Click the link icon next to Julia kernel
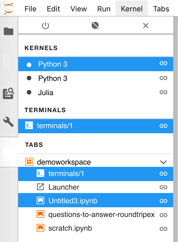The height and width of the screenshot is (242, 178). click(163, 92)
